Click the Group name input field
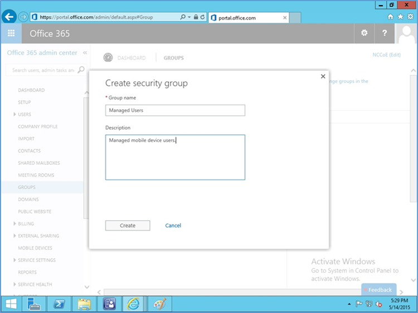The height and width of the screenshot is (313, 418). pyautogui.click(x=175, y=110)
